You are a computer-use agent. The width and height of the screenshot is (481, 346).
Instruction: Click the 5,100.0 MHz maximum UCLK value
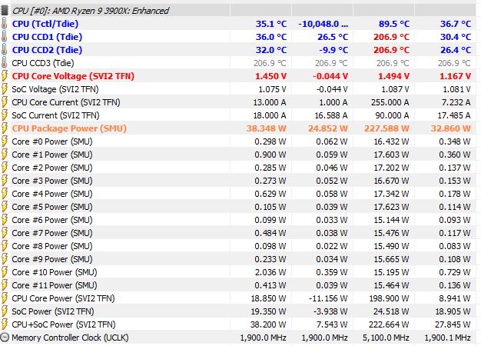386,338
